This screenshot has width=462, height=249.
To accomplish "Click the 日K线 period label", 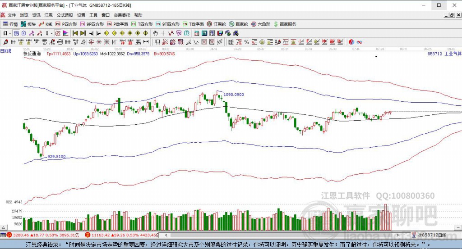I will (5, 51).
